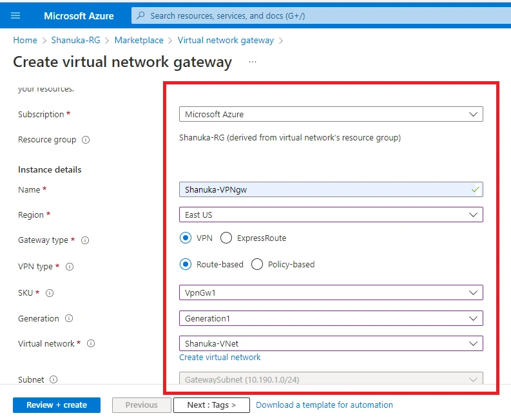511x420 pixels.
Task: Show Virtual network info icon
Action: pyautogui.click(x=91, y=343)
